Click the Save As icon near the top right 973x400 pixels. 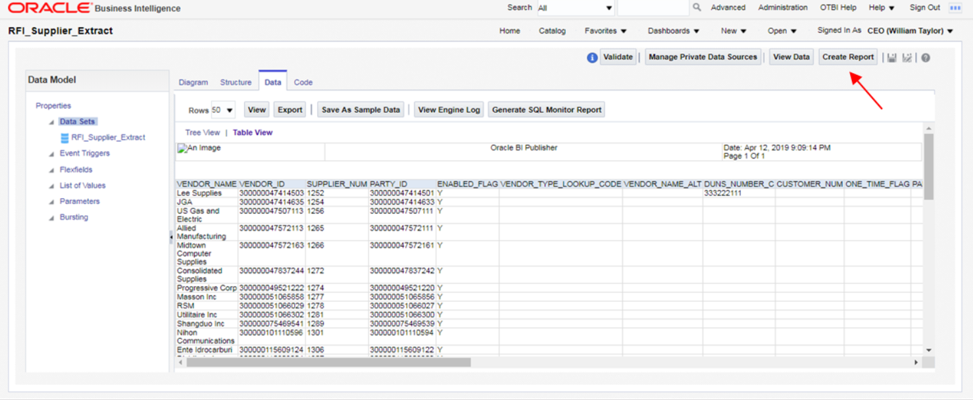pos(907,57)
